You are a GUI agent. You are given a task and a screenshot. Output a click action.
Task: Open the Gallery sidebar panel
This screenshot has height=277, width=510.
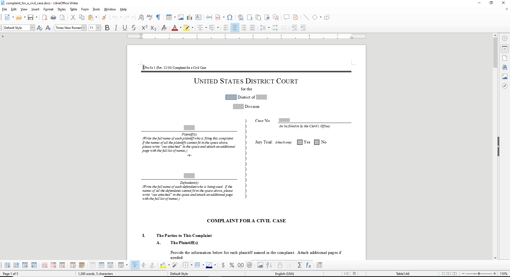point(505,76)
